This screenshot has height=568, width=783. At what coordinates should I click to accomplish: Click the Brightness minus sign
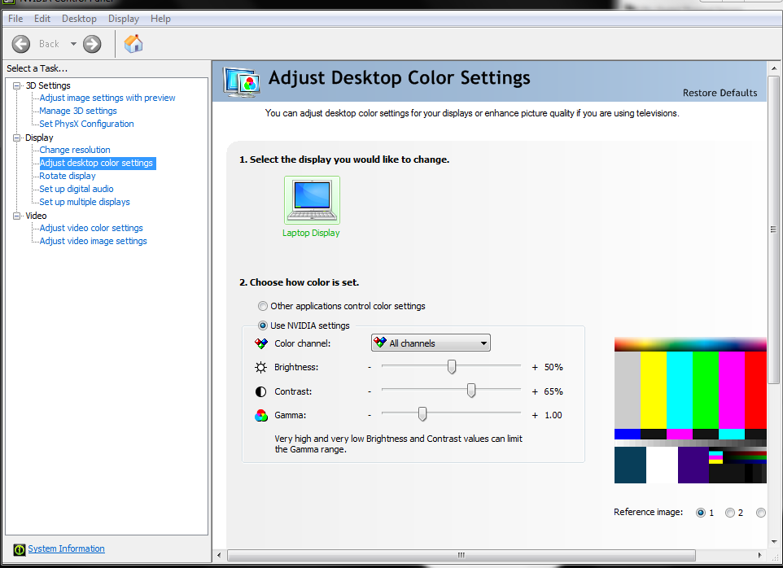(370, 367)
